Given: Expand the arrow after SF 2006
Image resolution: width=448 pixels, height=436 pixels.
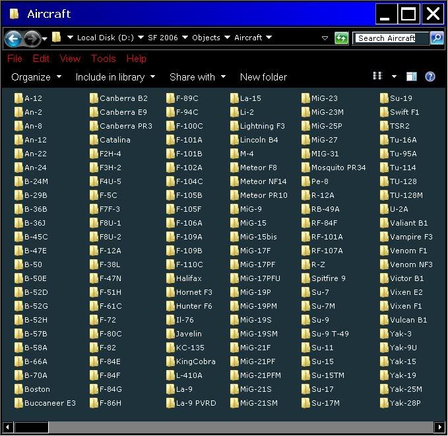Looking at the screenshot, I should click(185, 37).
